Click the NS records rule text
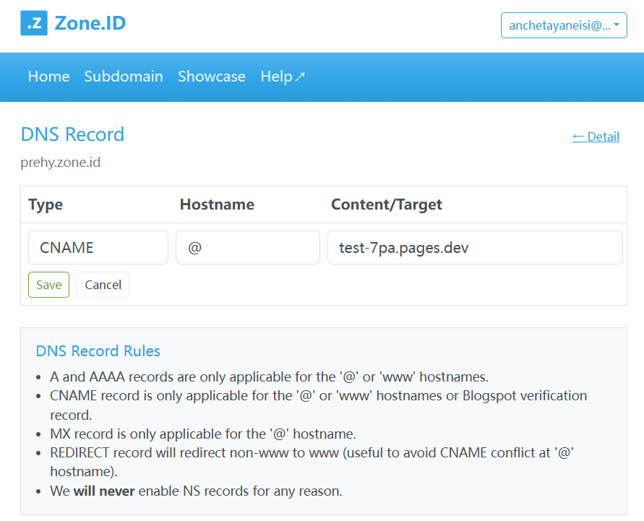This screenshot has height=521, width=644. (196, 491)
